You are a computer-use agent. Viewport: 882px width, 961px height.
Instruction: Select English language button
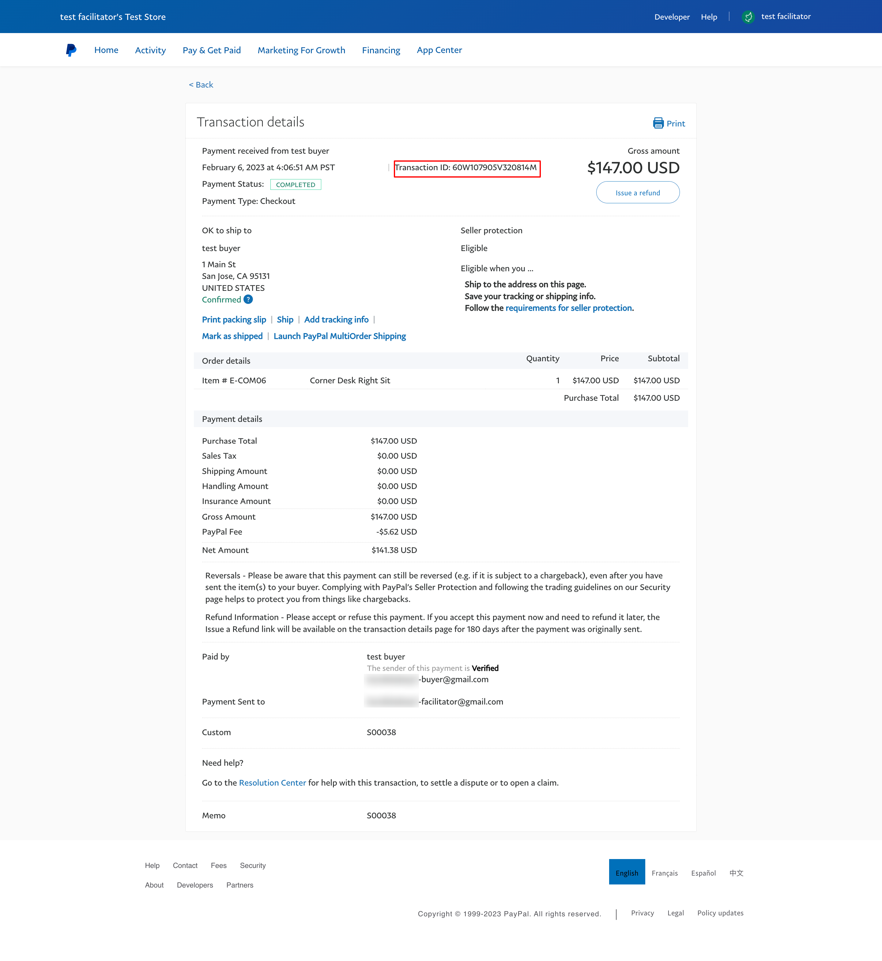click(x=627, y=872)
